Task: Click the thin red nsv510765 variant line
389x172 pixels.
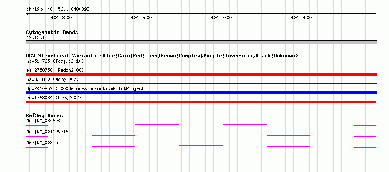Action: tap(201, 65)
